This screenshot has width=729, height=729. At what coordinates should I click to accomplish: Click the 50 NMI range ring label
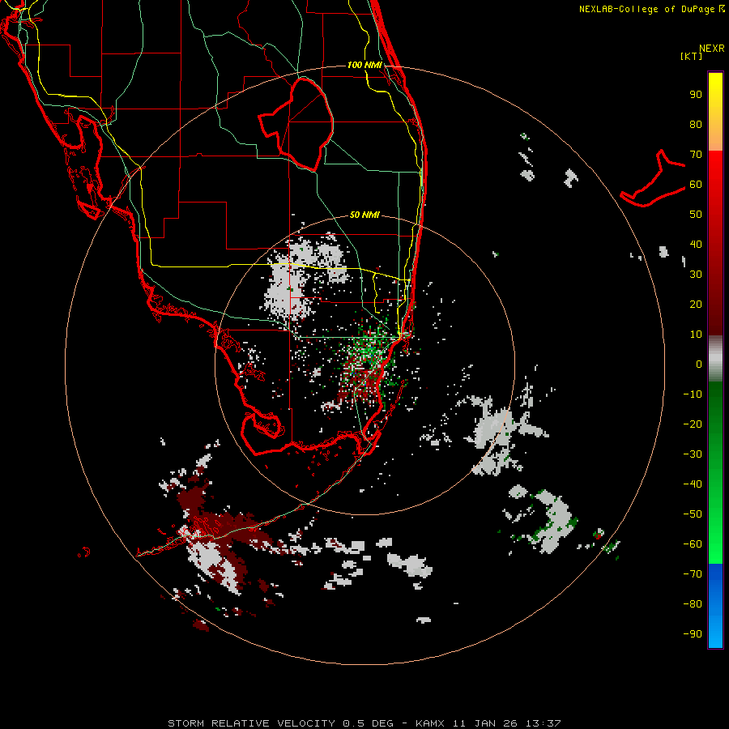point(364,215)
